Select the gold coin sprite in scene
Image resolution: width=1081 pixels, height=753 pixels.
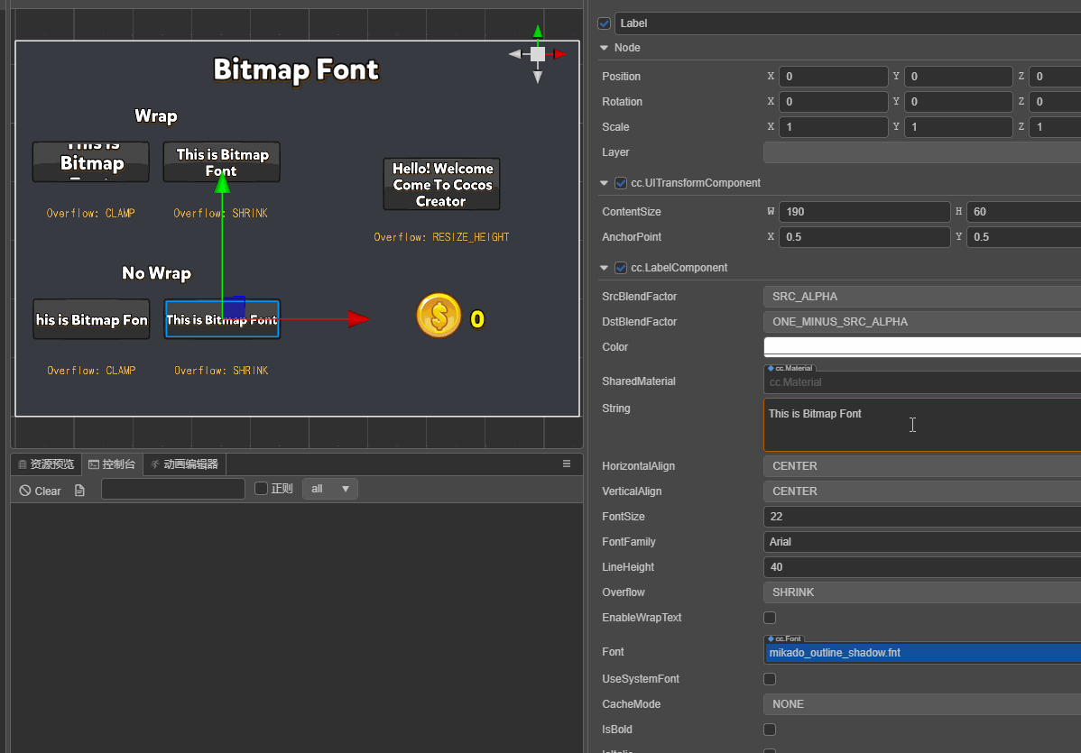(x=439, y=316)
